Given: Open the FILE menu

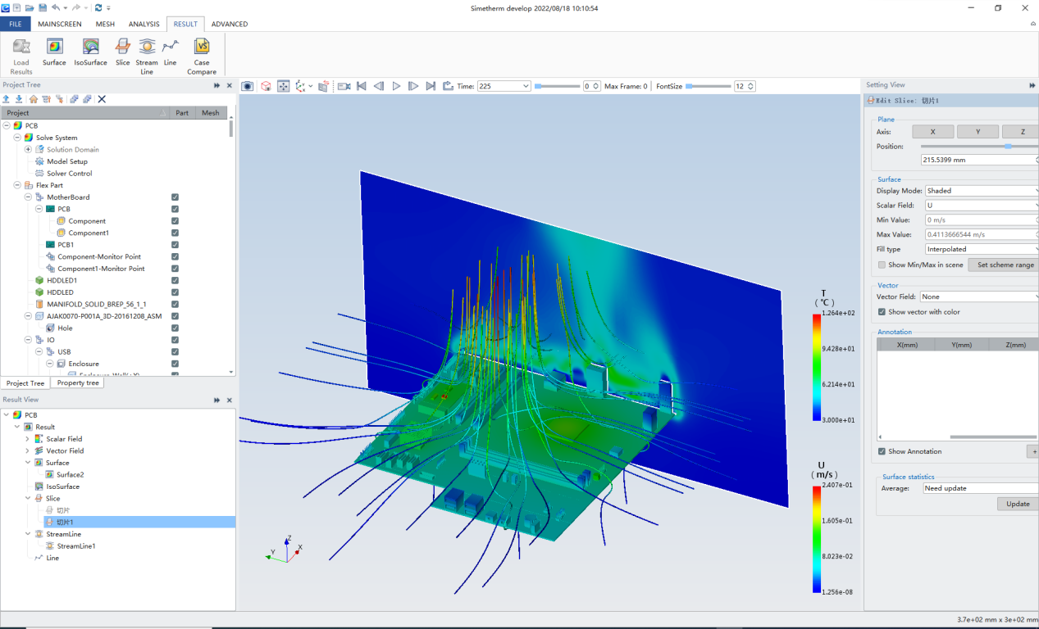Looking at the screenshot, I should click(16, 24).
